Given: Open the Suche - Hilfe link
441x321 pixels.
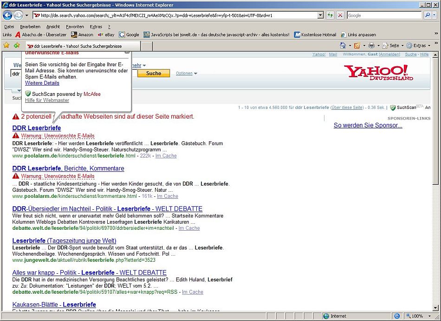Looking at the screenshot, I should (417, 55).
